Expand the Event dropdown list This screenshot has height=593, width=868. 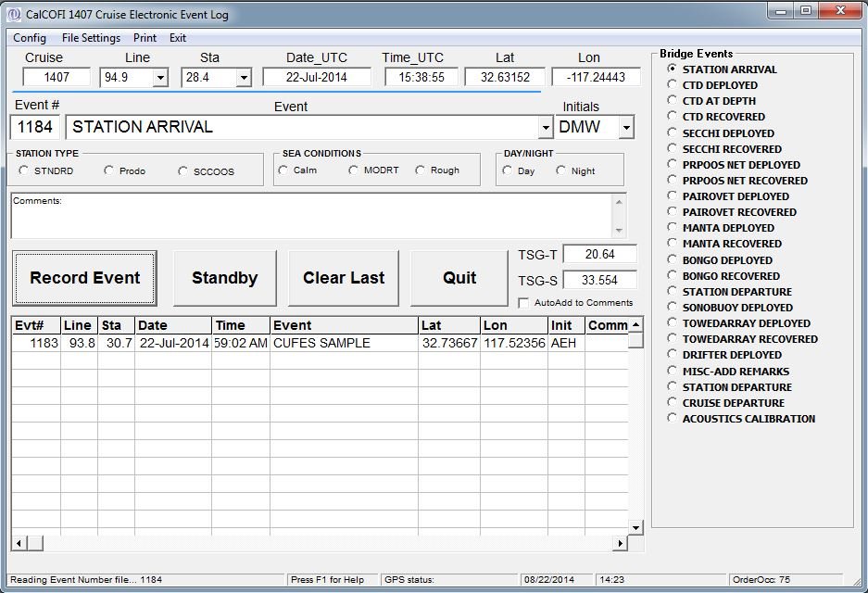click(x=545, y=128)
